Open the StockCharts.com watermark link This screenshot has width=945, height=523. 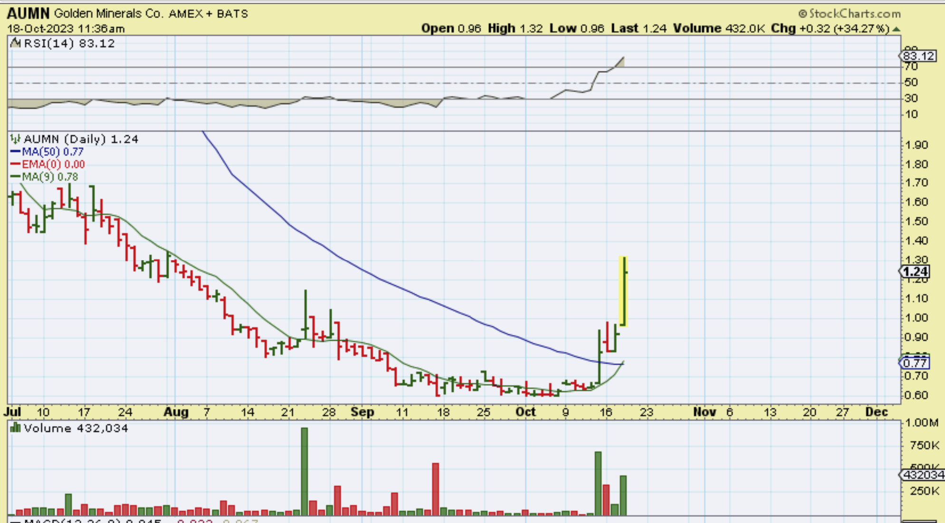click(849, 13)
